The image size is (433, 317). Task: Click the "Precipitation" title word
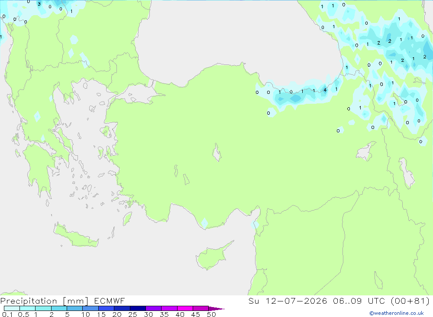tap(29, 301)
